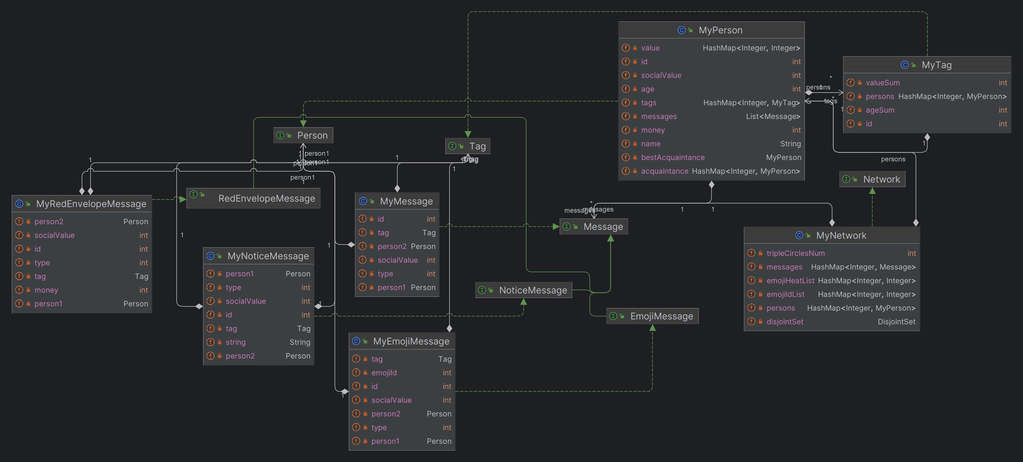
Task: Click the emojiId field in MyEmojiMessage
Action: pos(402,373)
